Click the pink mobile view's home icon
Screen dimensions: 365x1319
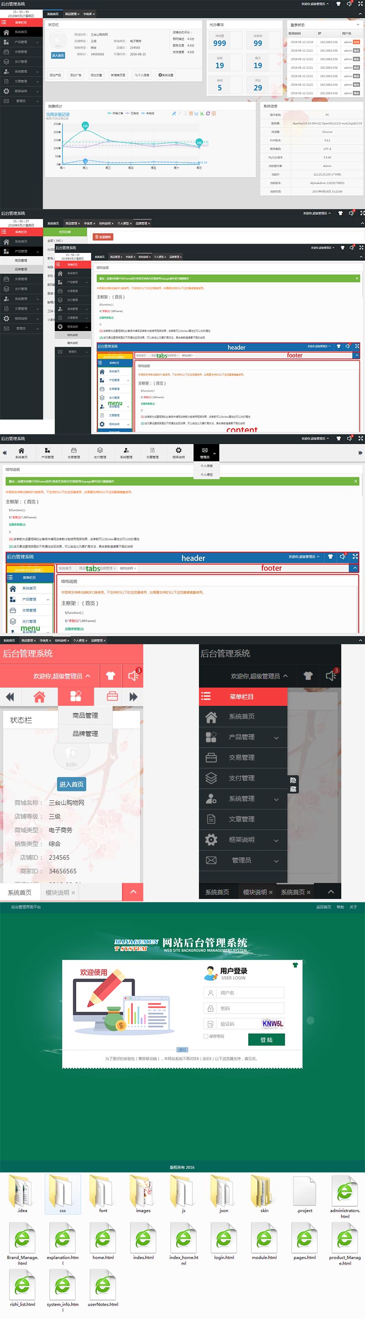(x=39, y=696)
